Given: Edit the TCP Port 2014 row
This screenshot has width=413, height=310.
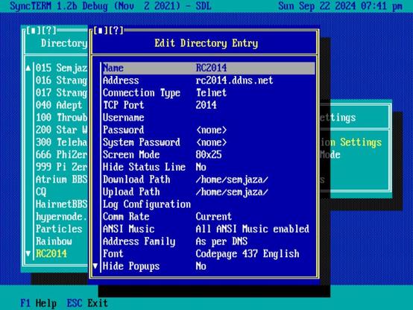Looking at the screenshot, I should [x=209, y=105].
